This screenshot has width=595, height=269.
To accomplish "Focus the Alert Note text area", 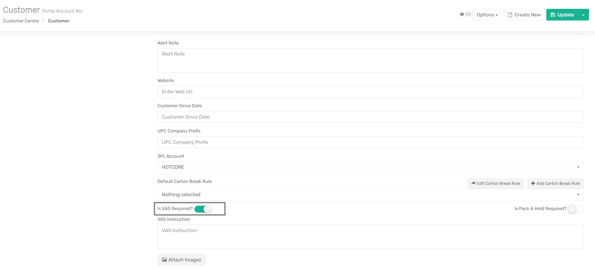I will pos(371,60).
